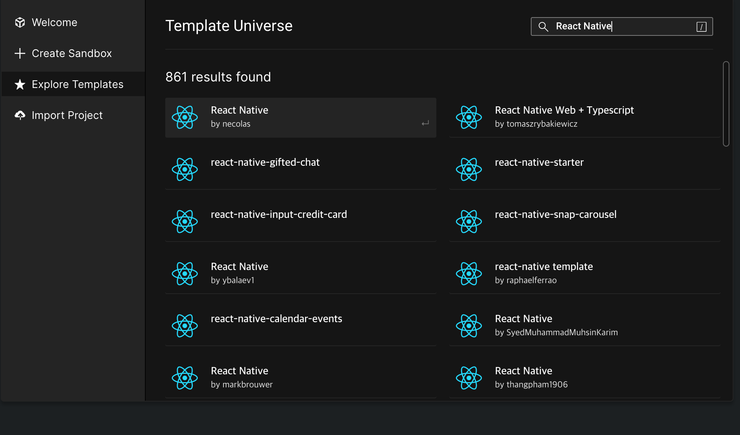This screenshot has height=435, width=740.
Task: Select the react-native-snap-carousel template
Action: coord(585,222)
